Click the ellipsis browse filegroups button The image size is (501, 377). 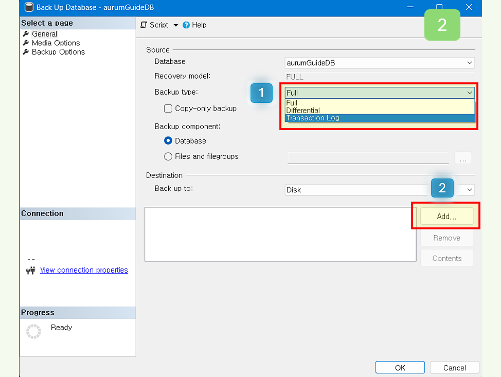pyautogui.click(x=463, y=158)
